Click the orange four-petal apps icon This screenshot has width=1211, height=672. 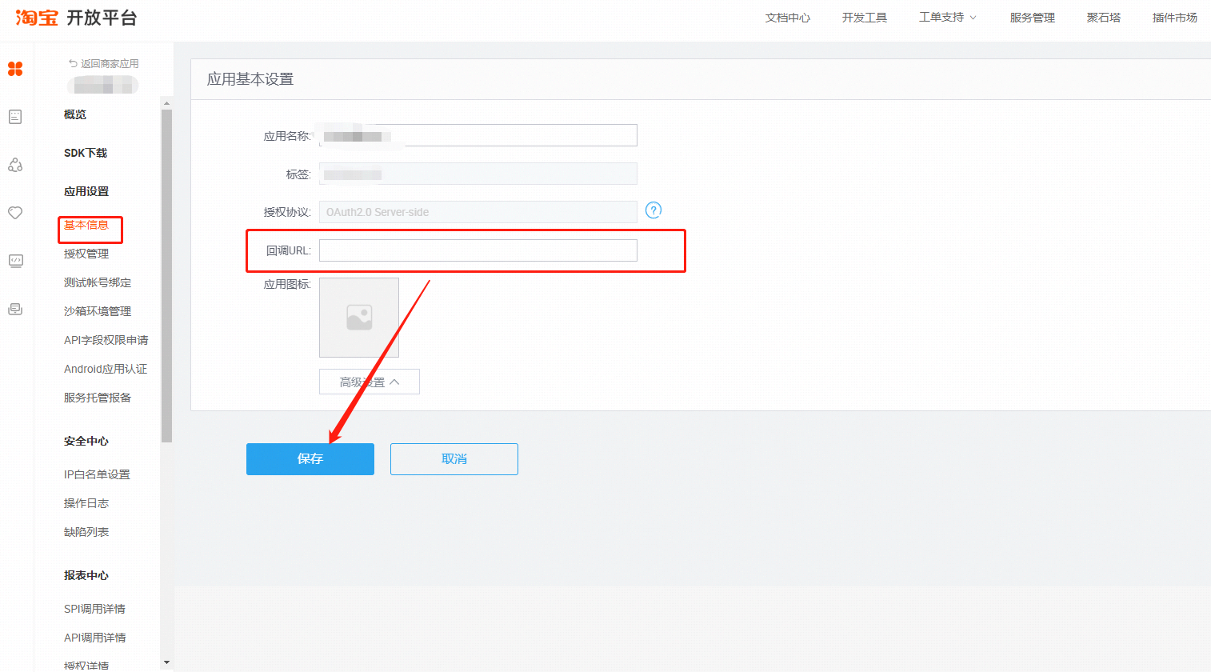click(15, 70)
